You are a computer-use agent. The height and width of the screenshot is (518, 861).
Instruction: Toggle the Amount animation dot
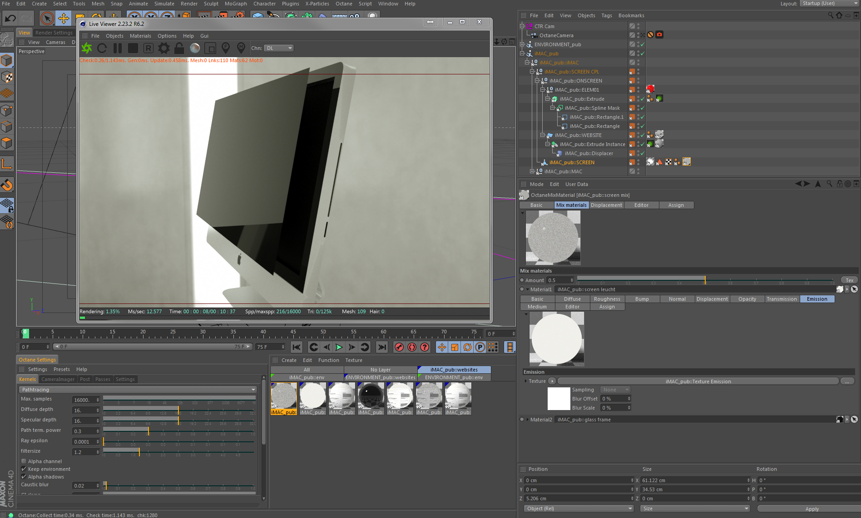522,280
